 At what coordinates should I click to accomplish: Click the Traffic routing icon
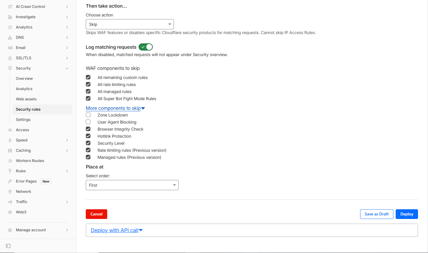coord(10,202)
